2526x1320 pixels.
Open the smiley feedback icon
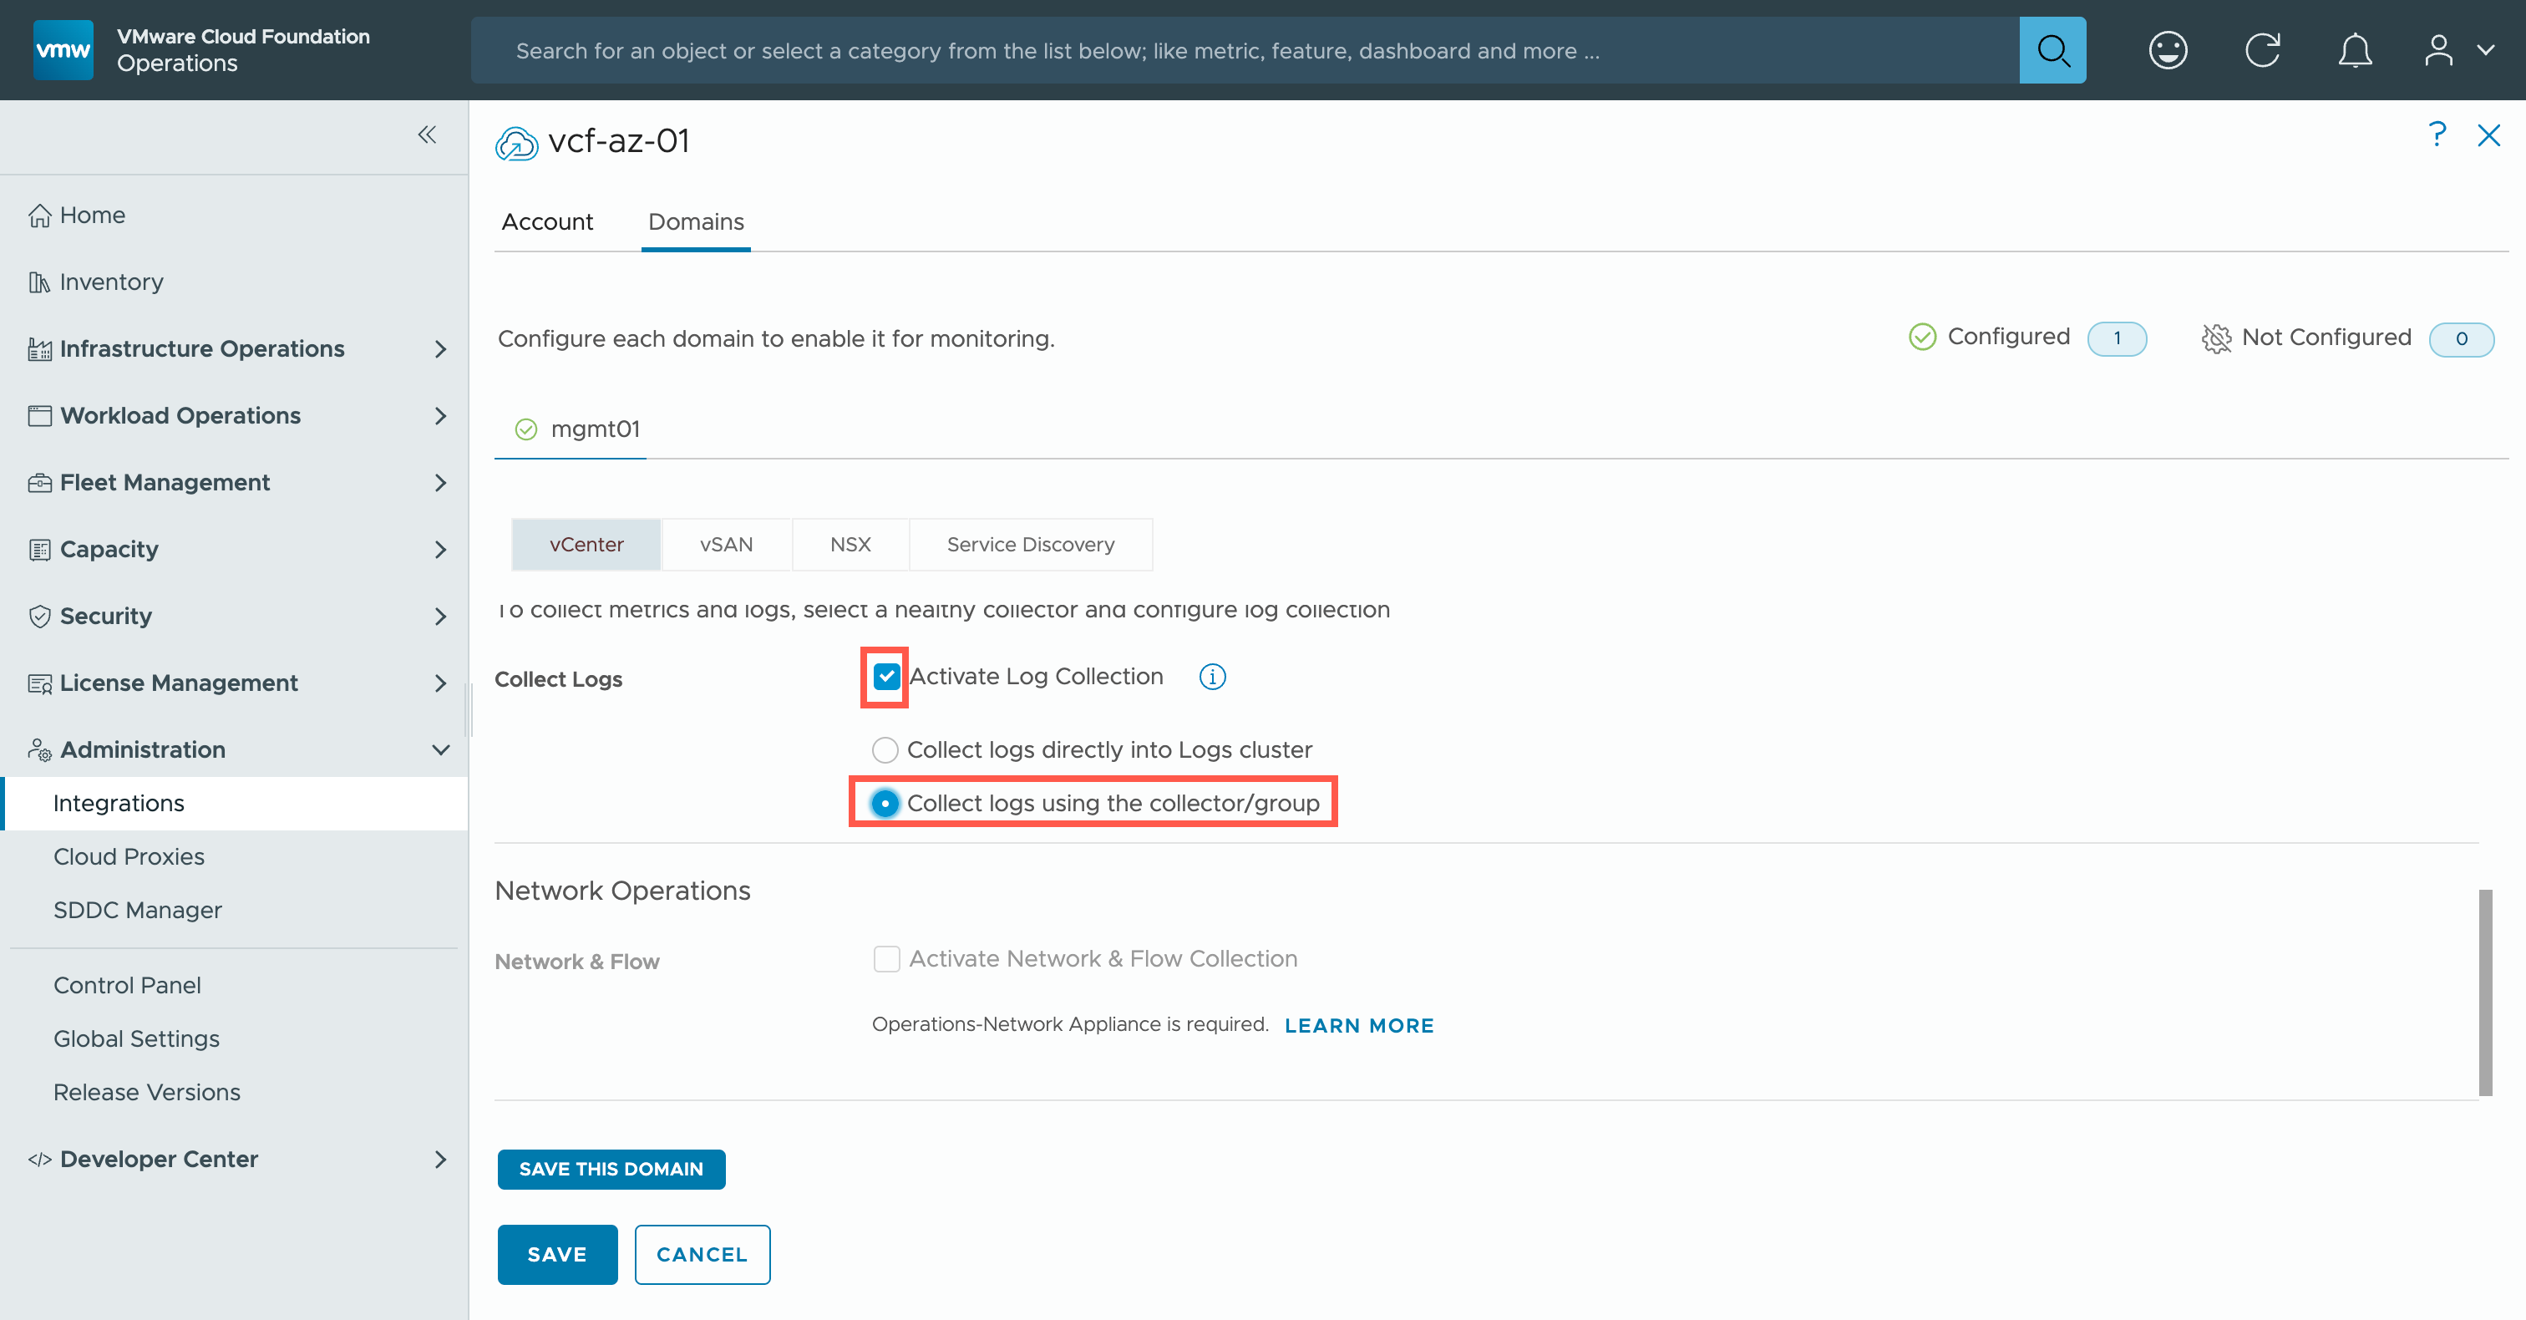click(x=2167, y=50)
